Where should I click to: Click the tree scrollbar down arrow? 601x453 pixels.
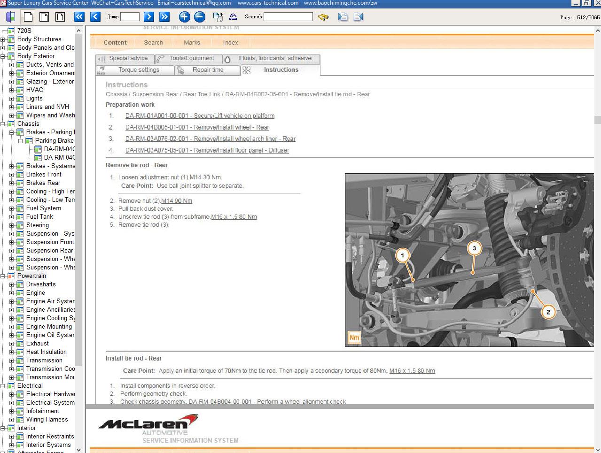coord(78,449)
